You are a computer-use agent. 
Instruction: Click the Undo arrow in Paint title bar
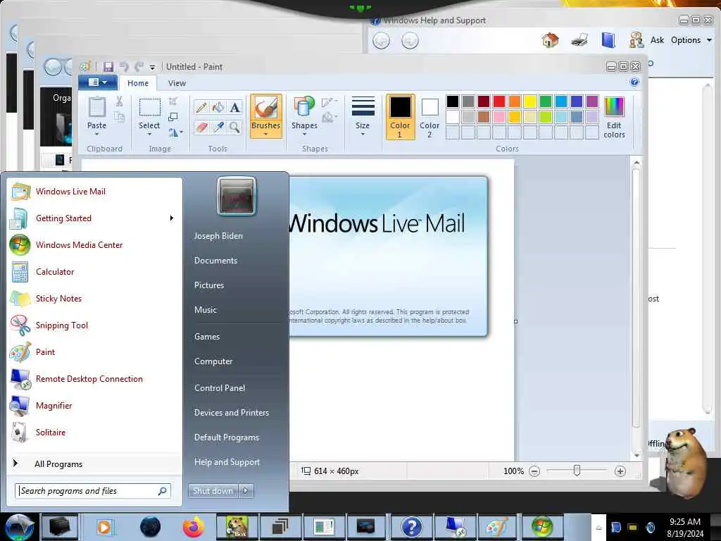(x=124, y=67)
